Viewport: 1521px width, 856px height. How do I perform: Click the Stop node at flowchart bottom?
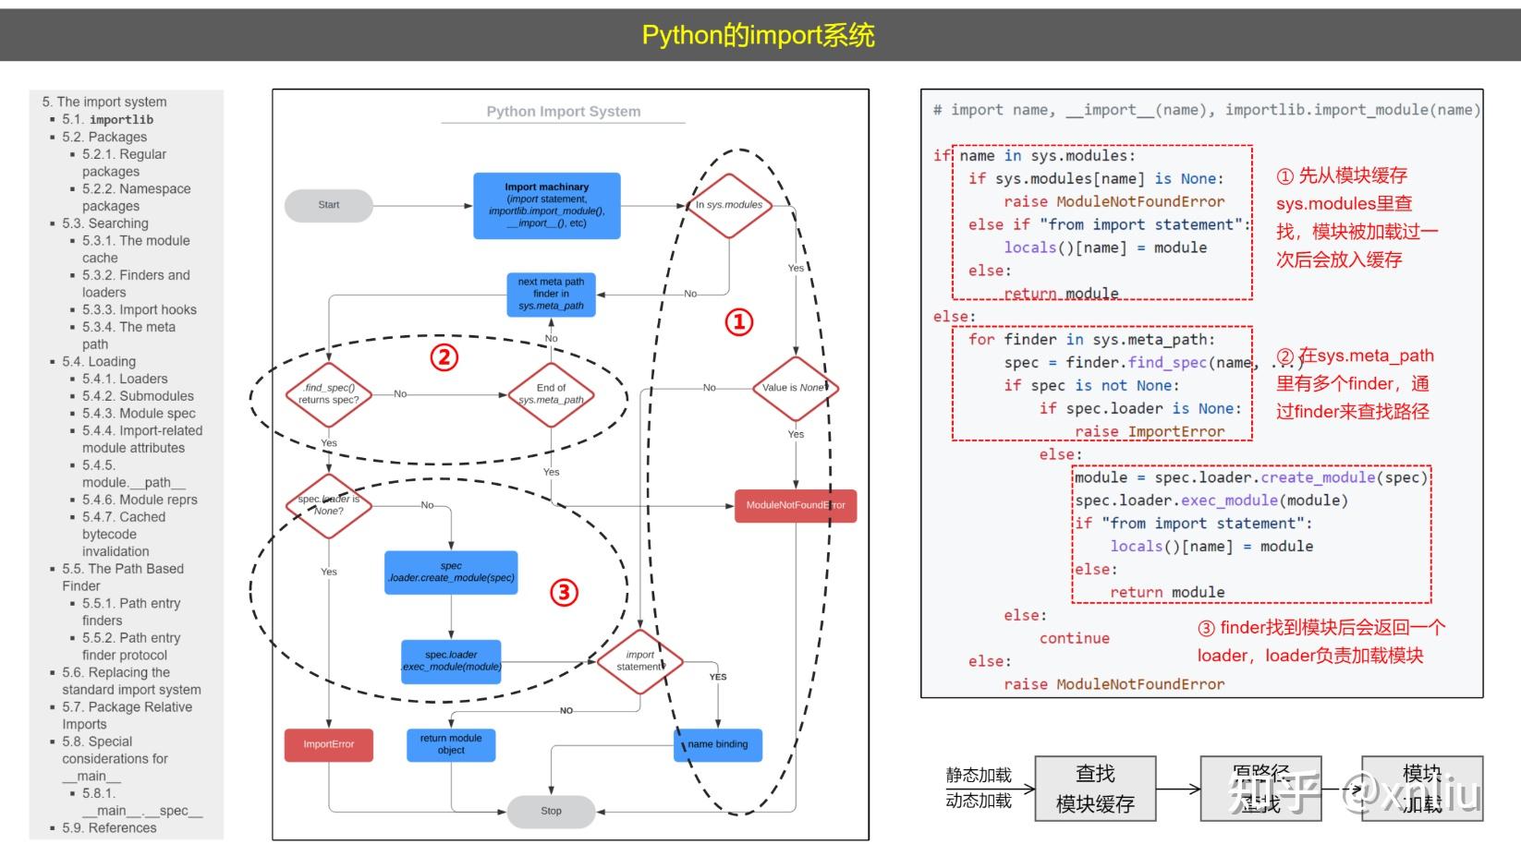click(551, 810)
